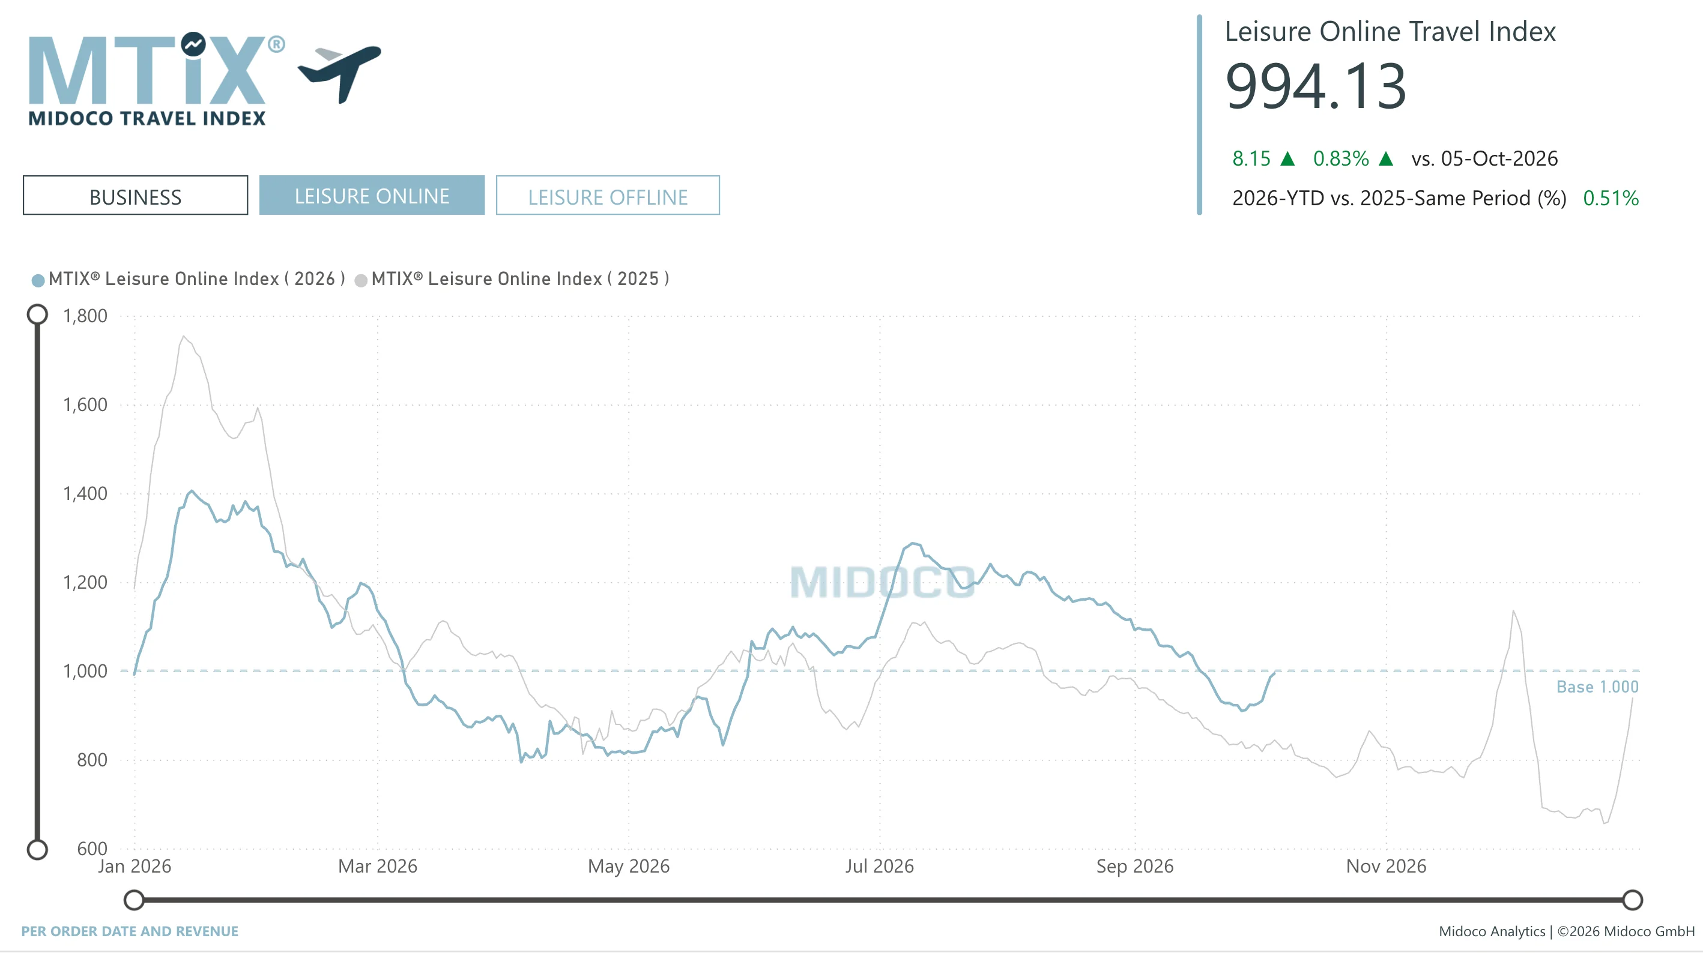
Task: Open the LEISURE OFFLINE tab
Action: pos(608,195)
